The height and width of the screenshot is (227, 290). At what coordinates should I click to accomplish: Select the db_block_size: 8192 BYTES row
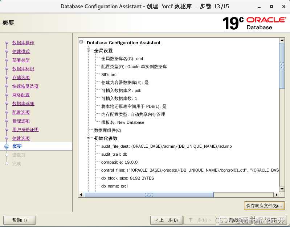(128, 178)
